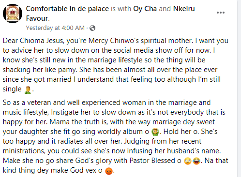Click the Pastor Blessed text in post
This screenshot has height=177, width=241.
click(x=152, y=161)
